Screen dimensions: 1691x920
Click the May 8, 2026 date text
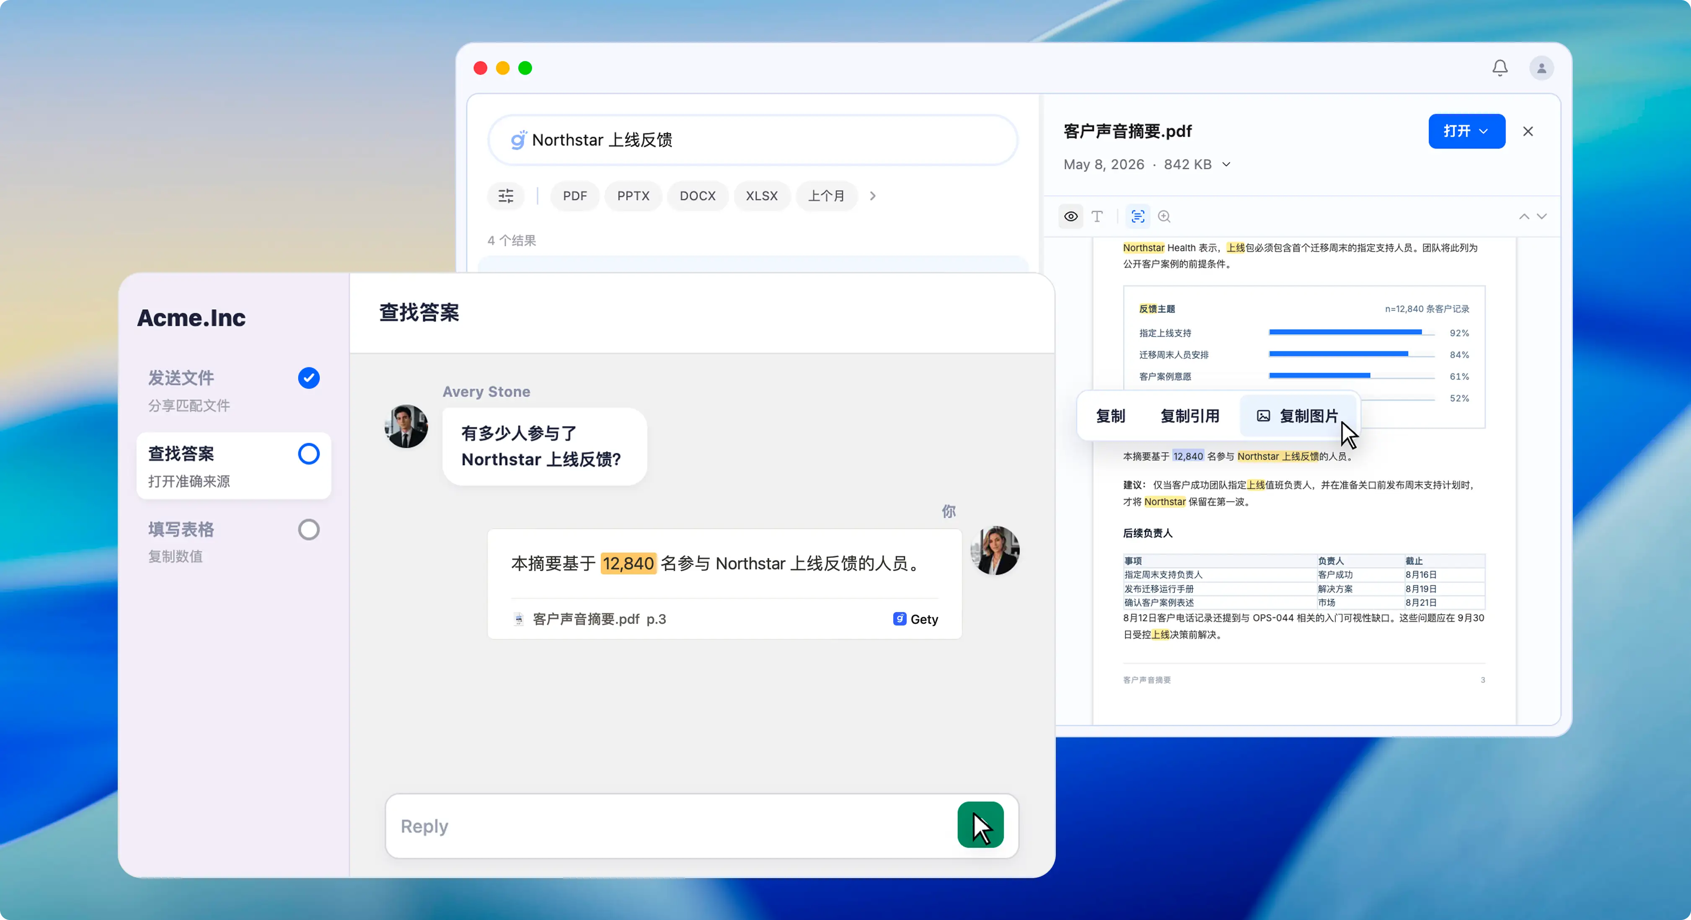coord(1104,165)
